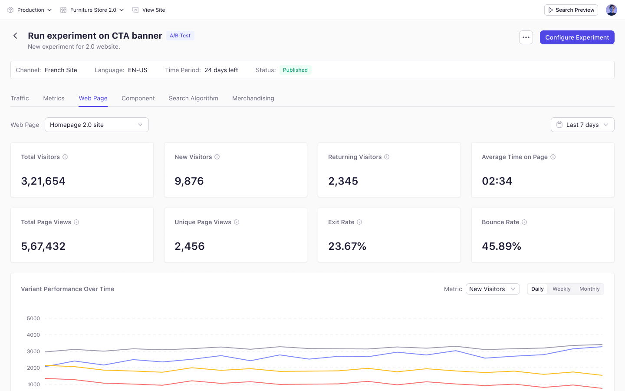Open the New Visitors metric dropdown

click(x=493, y=289)
